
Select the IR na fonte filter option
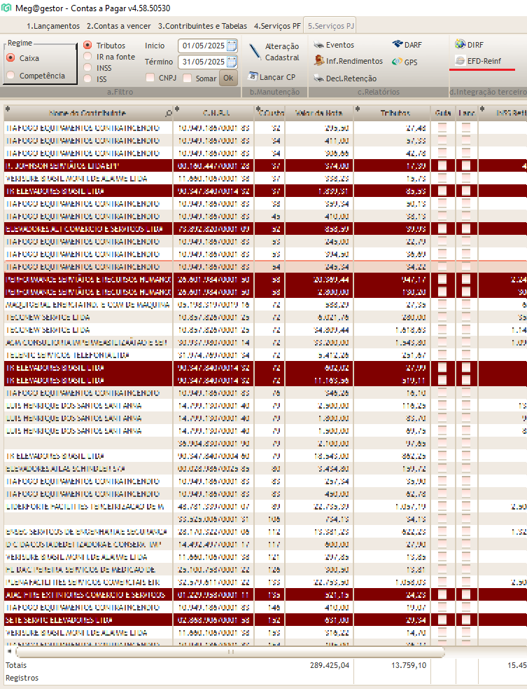[87, 57]
